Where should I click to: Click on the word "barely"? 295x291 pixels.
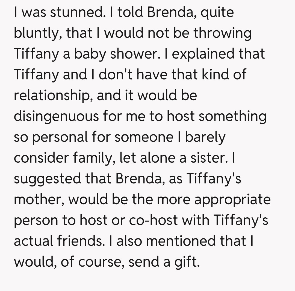point(206,137)
